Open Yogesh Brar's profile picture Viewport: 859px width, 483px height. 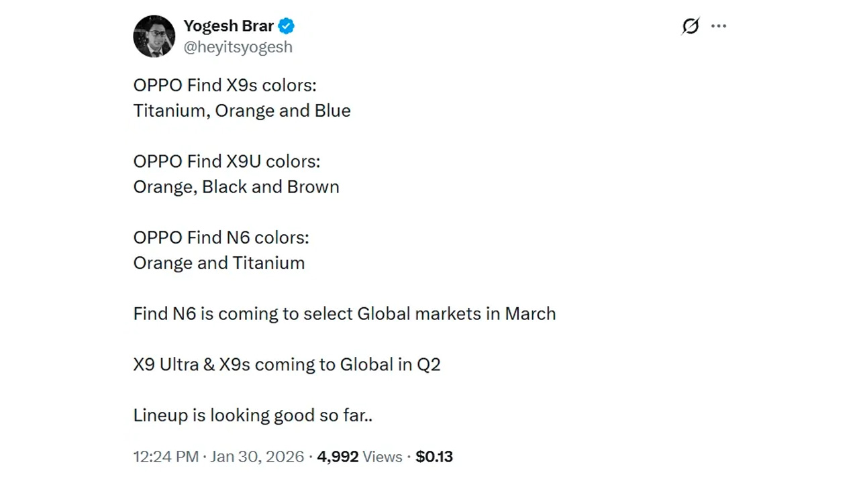pos(154,36)
